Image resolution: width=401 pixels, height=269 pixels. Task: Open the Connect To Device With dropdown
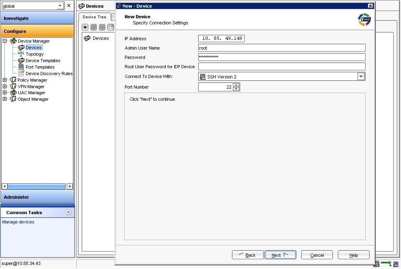361,76
